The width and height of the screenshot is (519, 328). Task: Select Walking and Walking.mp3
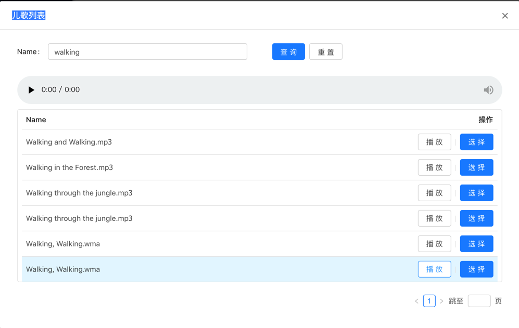click(x=476, y=142)
